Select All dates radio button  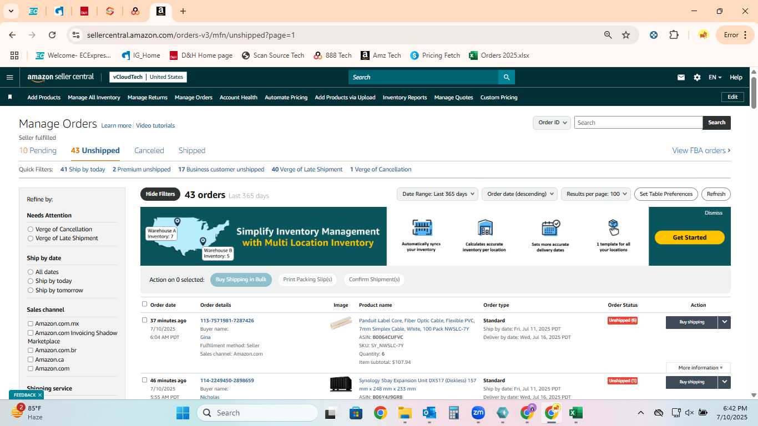[x=31, y=272]
